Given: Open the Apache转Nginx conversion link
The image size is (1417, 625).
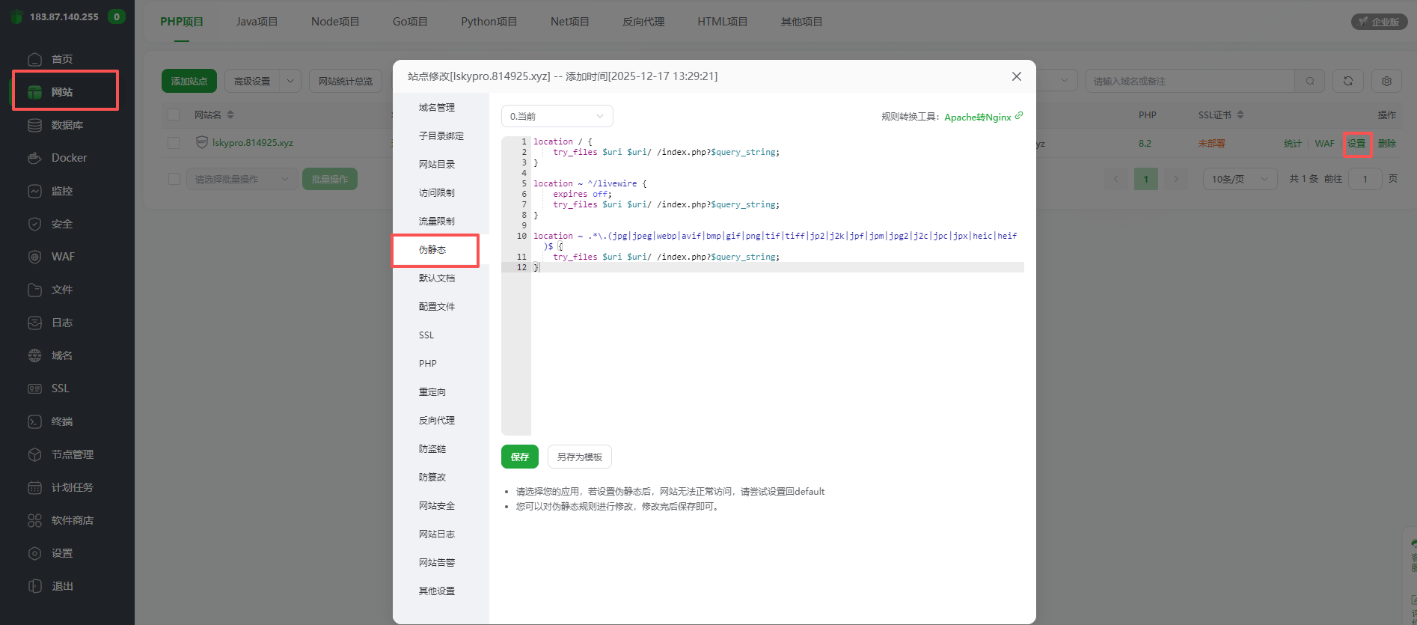Looking at the screenshot, I should click(978, 117).
